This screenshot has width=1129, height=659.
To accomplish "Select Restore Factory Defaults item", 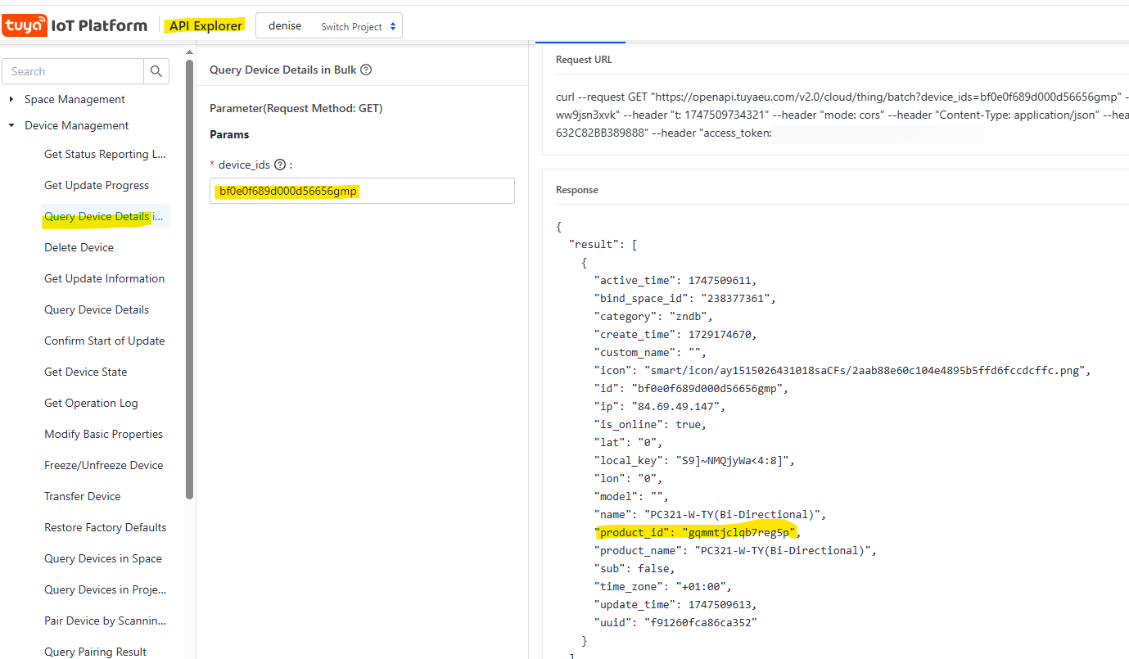I will coord(105,527).
